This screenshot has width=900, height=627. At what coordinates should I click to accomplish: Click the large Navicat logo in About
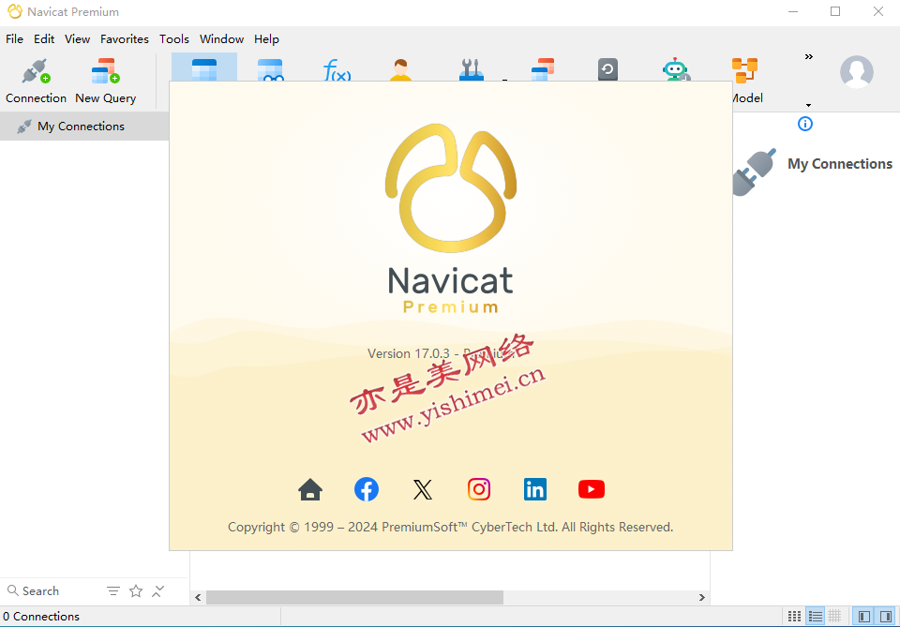(451, 188)
